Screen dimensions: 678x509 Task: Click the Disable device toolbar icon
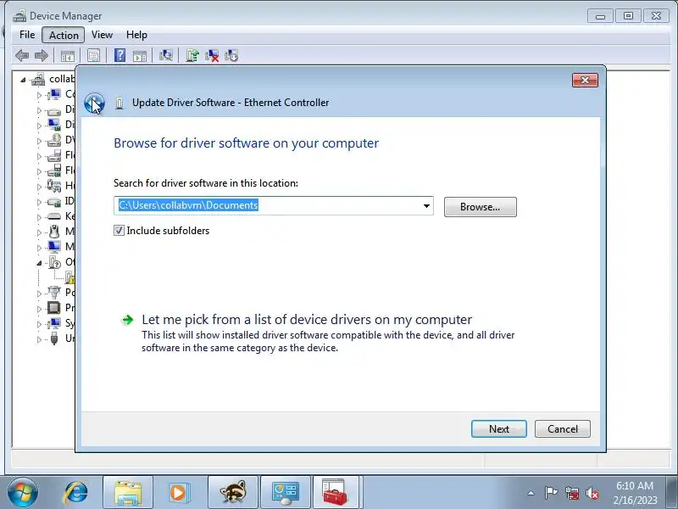pos(231,55)
